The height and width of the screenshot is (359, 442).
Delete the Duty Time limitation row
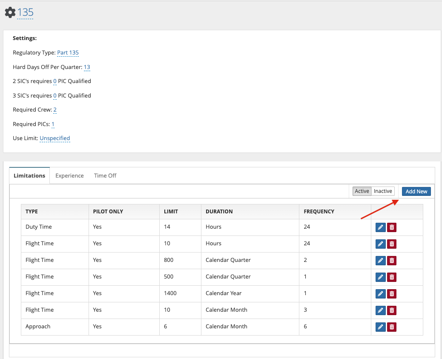(392, 227)
